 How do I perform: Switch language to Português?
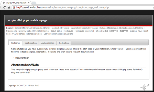69,31
